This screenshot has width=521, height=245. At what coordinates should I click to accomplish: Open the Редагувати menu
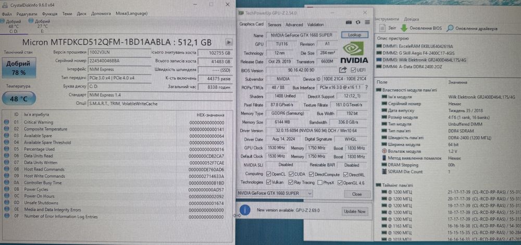point(27,14)
